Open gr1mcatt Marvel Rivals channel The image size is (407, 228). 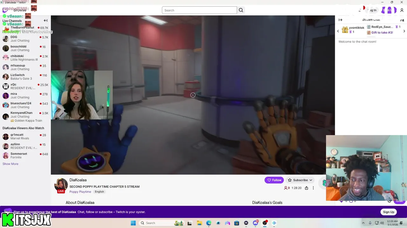point(25,136)
